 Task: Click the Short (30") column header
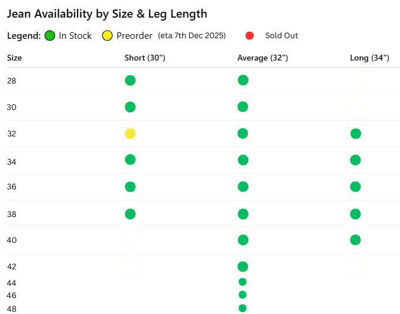point(144,58)
